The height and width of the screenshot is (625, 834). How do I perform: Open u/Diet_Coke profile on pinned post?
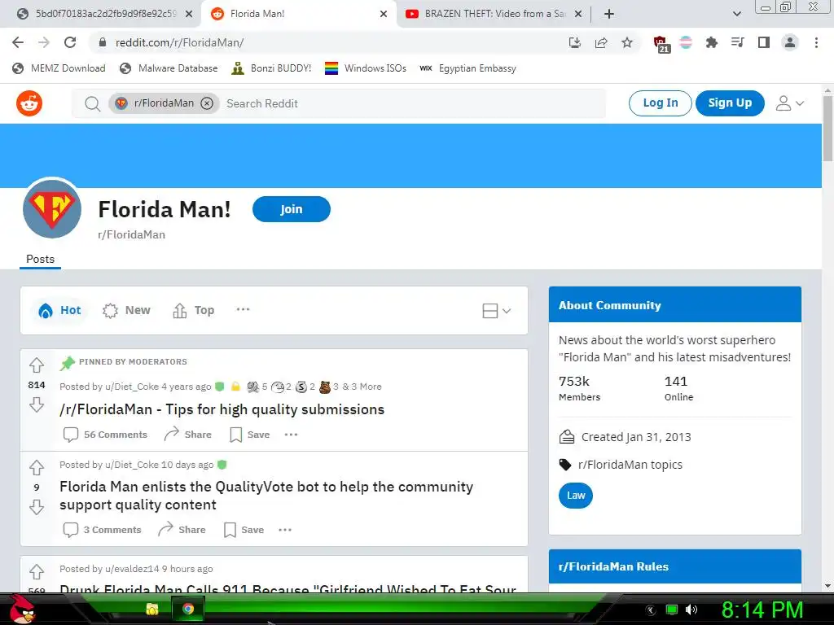[x=132, y=387]
